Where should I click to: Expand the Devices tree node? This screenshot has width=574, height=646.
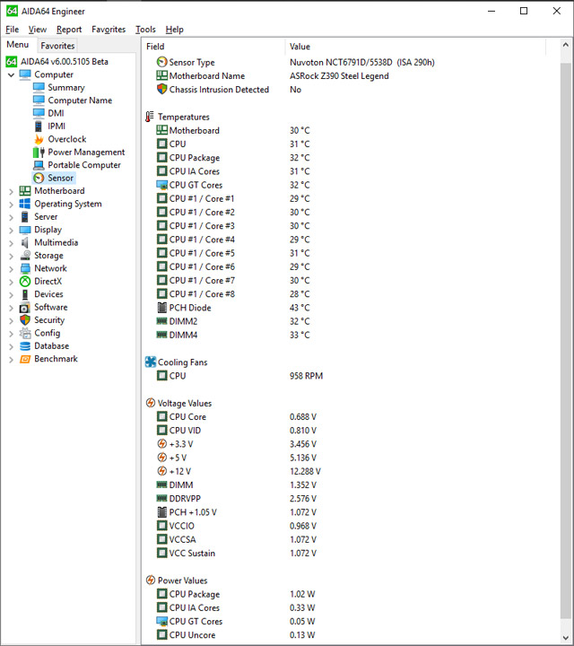click(x=11, y=294)
